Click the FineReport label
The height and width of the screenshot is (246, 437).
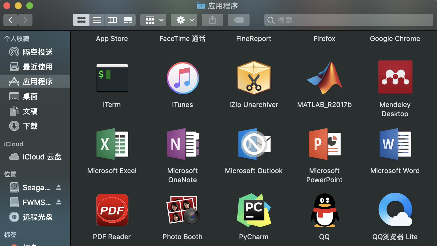[254, 39]
